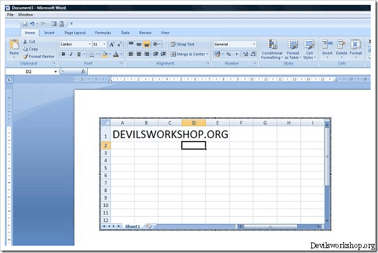Click the Middle Align icon
This screenshot has width=378, height=253.
(139, 44)
